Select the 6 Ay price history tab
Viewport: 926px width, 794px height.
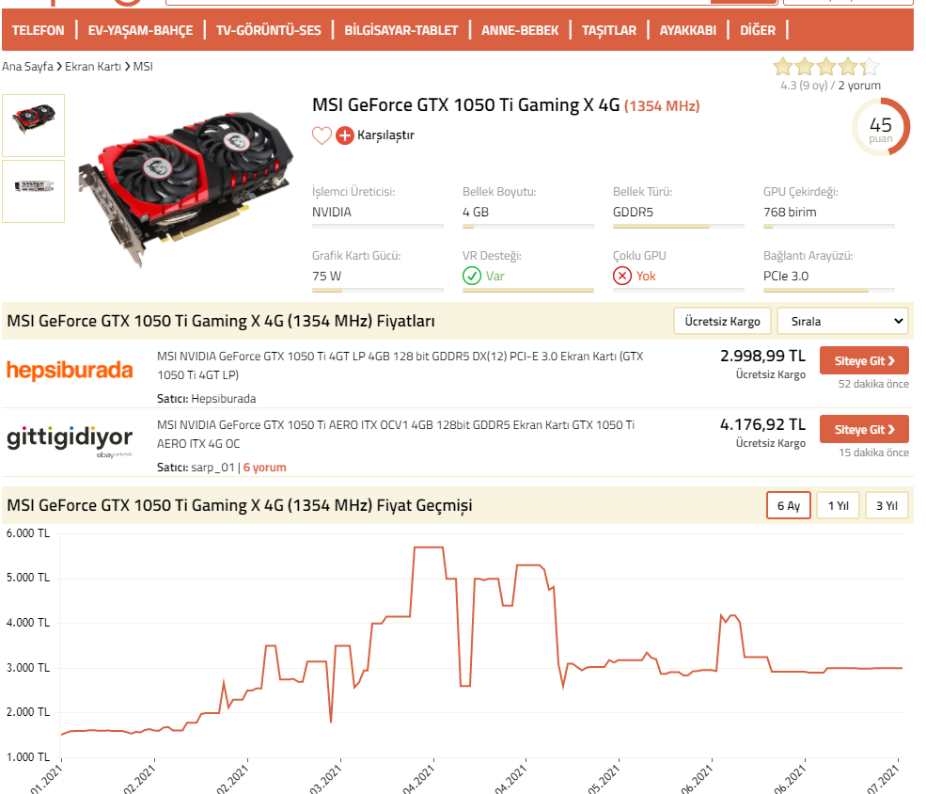point(789,506)
